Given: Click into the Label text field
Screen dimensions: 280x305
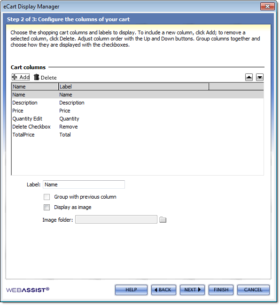Looking at the screenshot, I should pyautogui.click(x=84, y=185).
